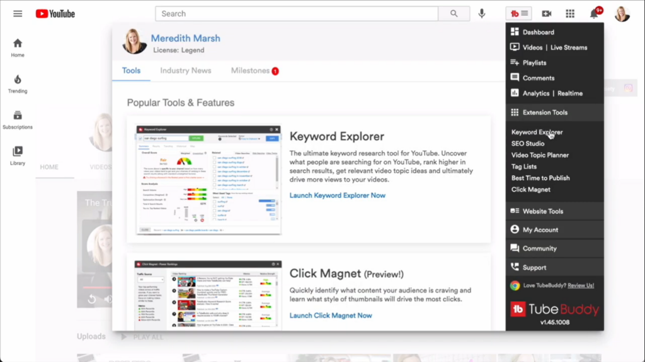Open Tag Lists from the menu
Image resolution: width=645 pixels, height=362 pixels.
point(524,167)
